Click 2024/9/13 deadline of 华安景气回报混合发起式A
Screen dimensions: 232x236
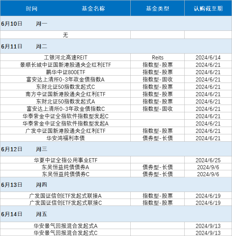[208, 226]
